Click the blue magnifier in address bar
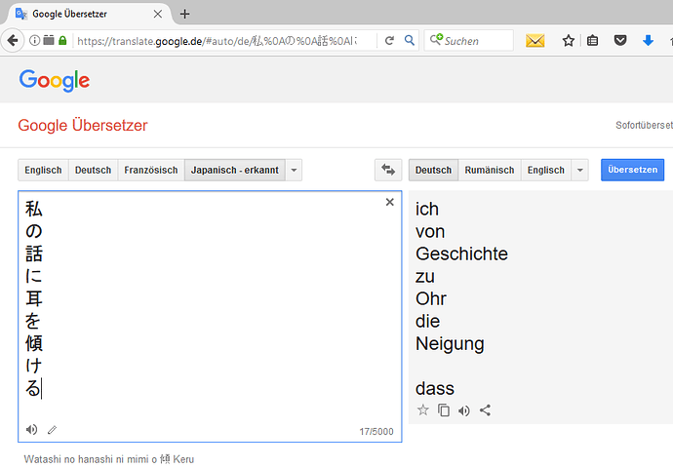The width and height of the screenshot is (673, 468). coord(410,40)
